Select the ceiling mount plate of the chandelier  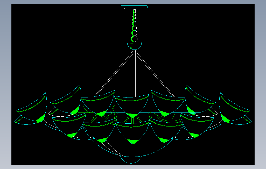pos(134,7)
